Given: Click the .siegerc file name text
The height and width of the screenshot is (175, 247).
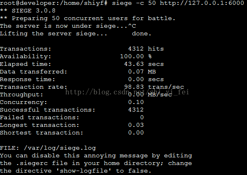Looking at the screenshot, I should tap(32, 163).
